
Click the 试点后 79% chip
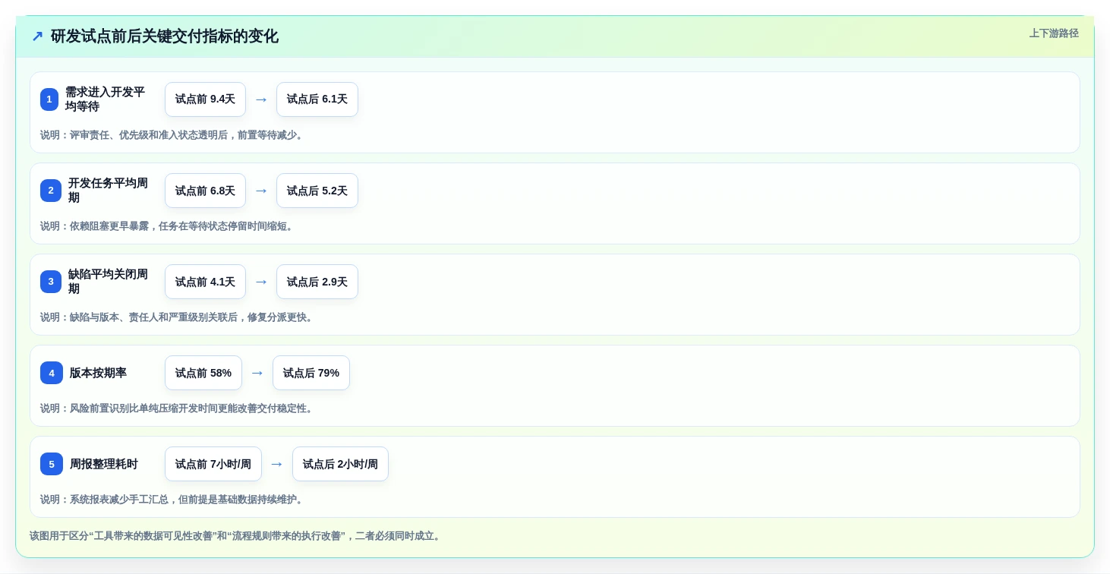point(311,373)
